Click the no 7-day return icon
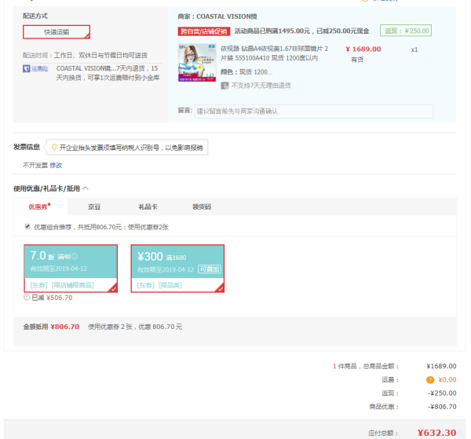Viewport: 471px width, 439px height. (225, 86)
